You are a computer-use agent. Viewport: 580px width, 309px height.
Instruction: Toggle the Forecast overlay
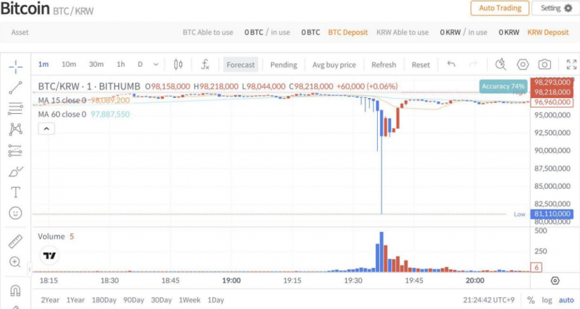pyautogui.click(x=240, y=65)
